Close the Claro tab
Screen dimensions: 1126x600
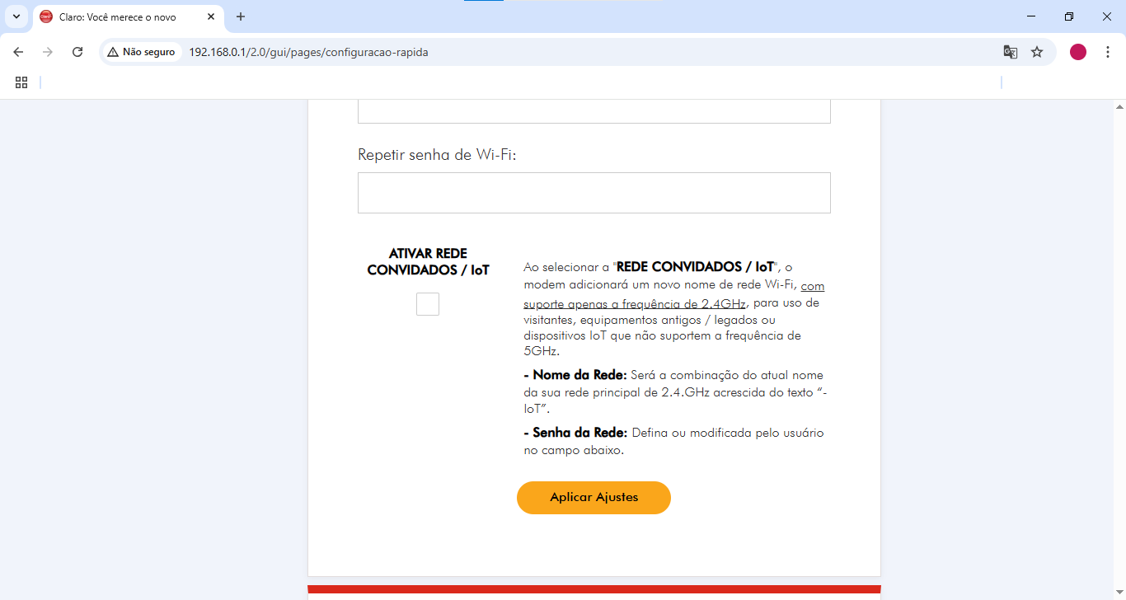click(x=211, y=16)
